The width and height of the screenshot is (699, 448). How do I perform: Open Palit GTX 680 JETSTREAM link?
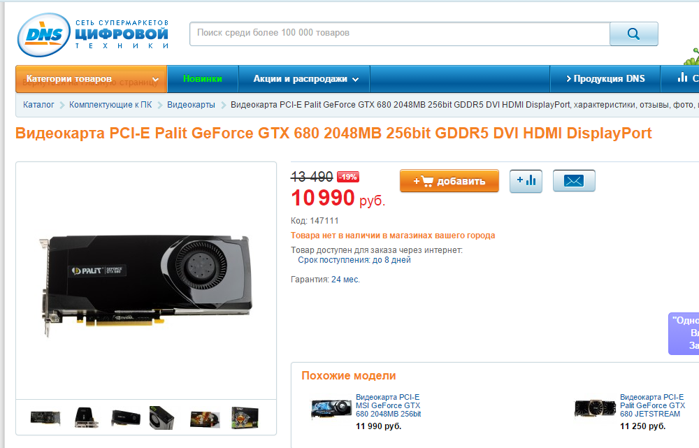pos(652,405)
